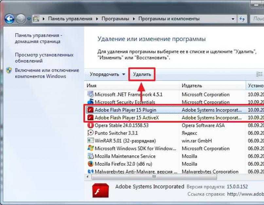The image size is (264, 205).
Task: Click publisher 'Opera Software ASA' cell
Action: [203, 125]
